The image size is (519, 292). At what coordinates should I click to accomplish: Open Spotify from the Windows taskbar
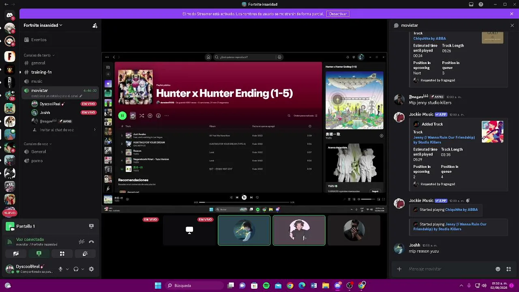tap(266, 286)
